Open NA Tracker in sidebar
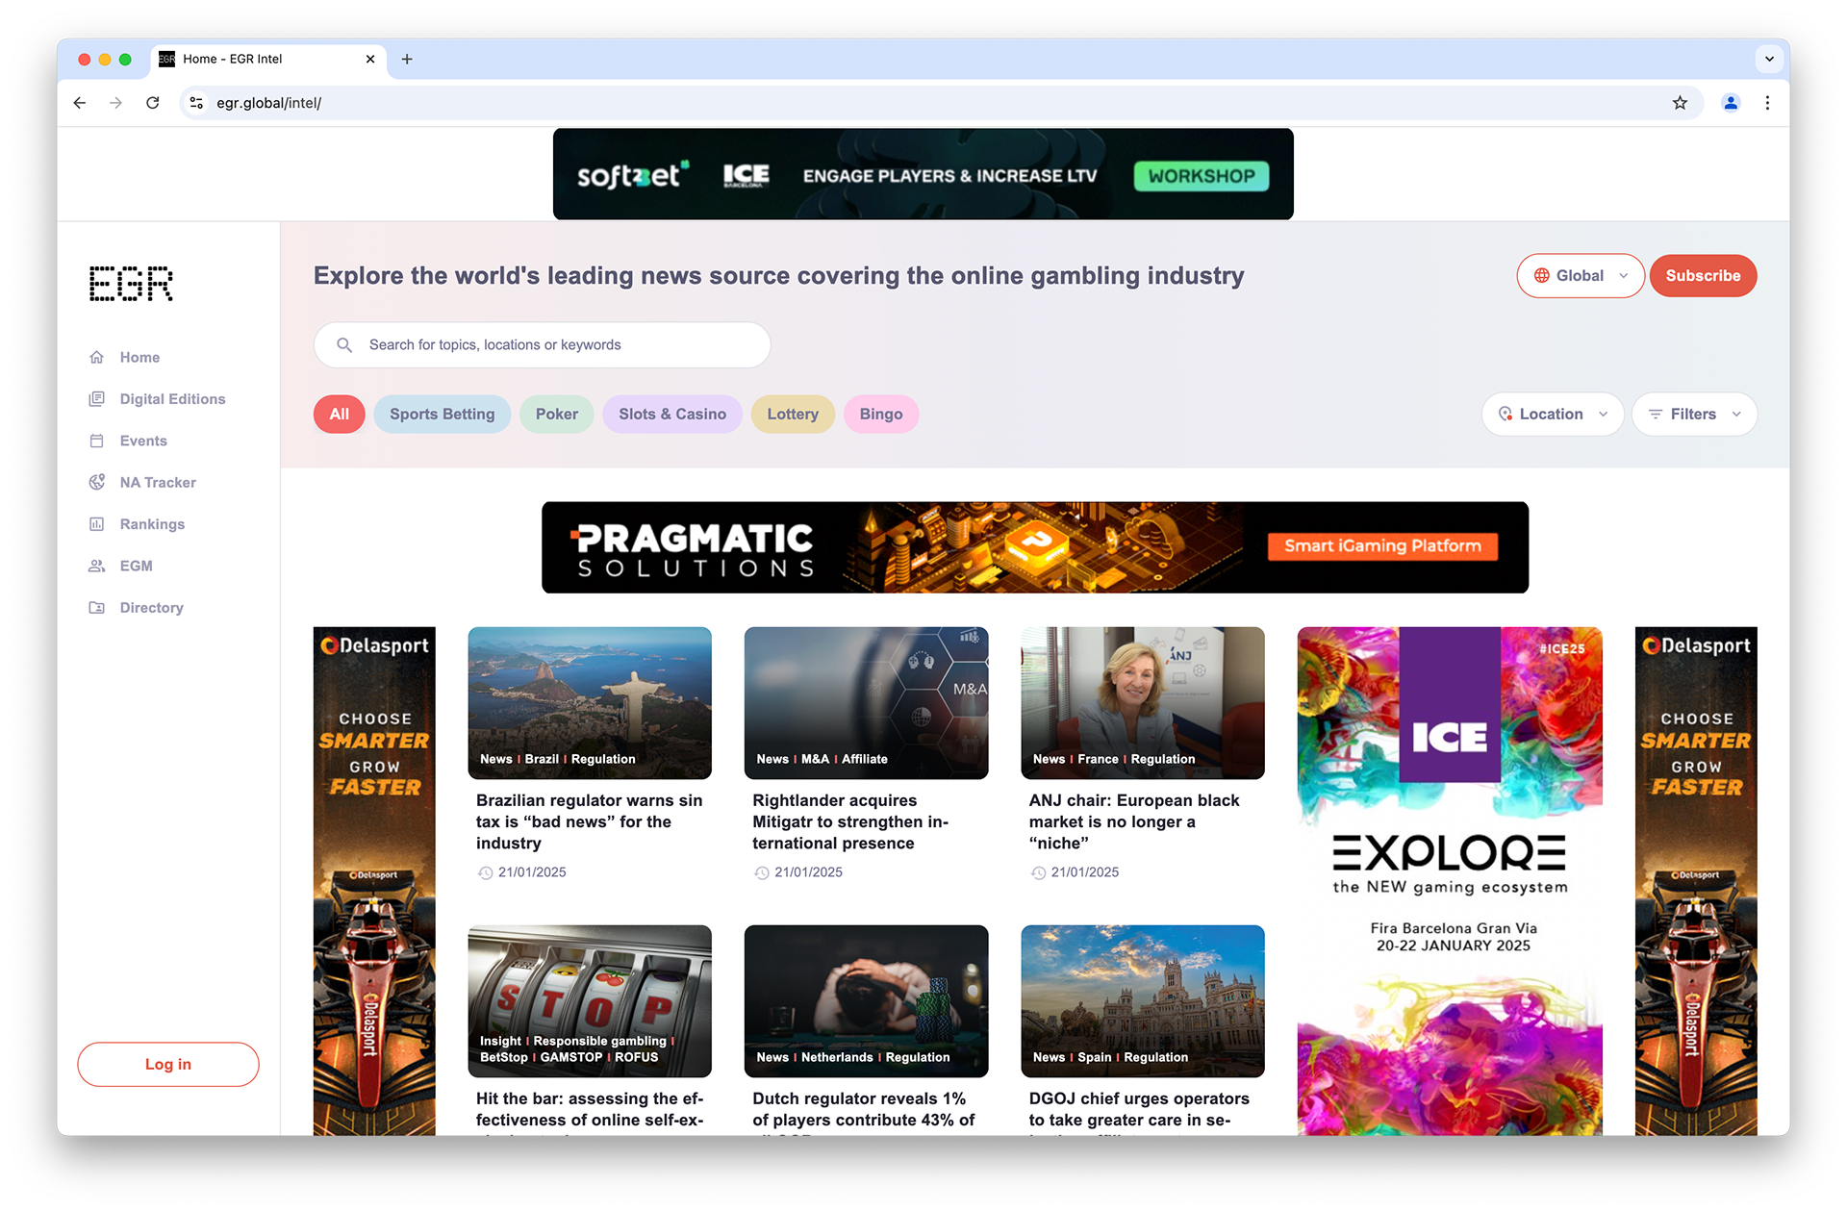This screenshot has width=1847, height=1211. tap(158, 482)
